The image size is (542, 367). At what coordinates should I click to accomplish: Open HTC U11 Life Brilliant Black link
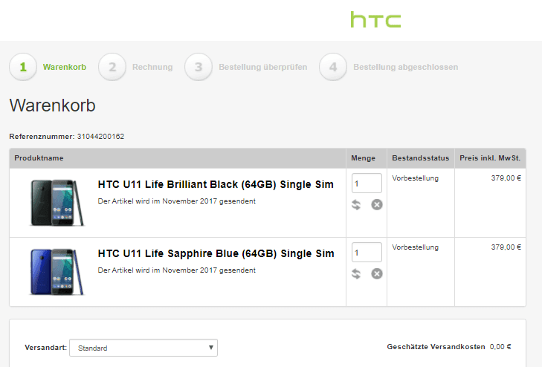click(216, 184)
